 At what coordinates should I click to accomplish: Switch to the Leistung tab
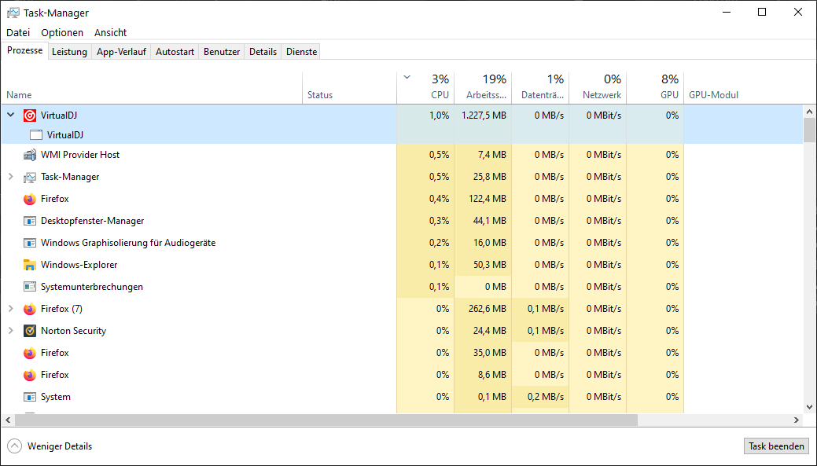(69, 52)
